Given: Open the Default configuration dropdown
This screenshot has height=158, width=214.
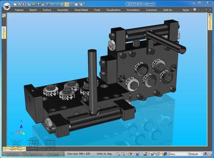Looking at the screenshot, I should (196, 154).
